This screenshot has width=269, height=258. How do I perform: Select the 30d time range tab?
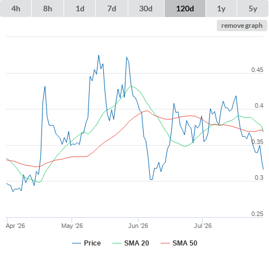click(x=146, y=9)
